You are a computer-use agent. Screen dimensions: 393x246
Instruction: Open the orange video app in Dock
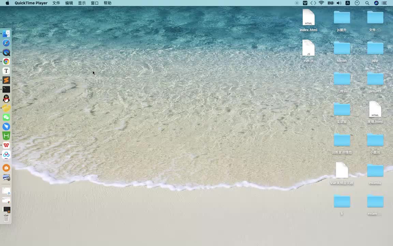click(x=6, y=168)
